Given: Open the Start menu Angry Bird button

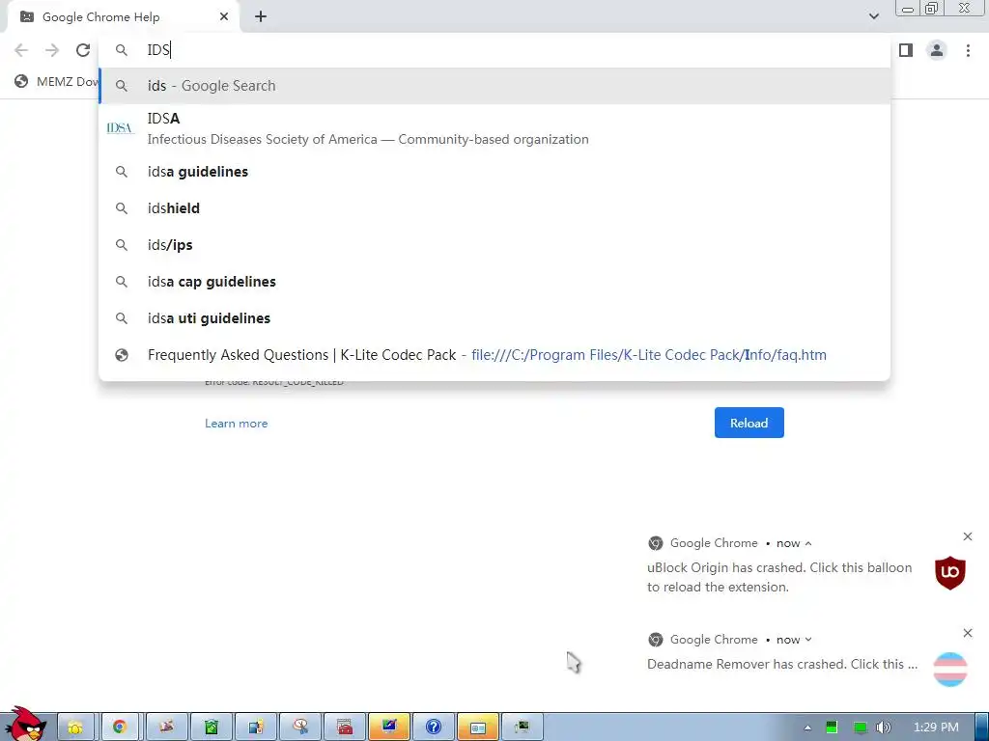Looking at the screenshot, I should (x=25, y=725).
